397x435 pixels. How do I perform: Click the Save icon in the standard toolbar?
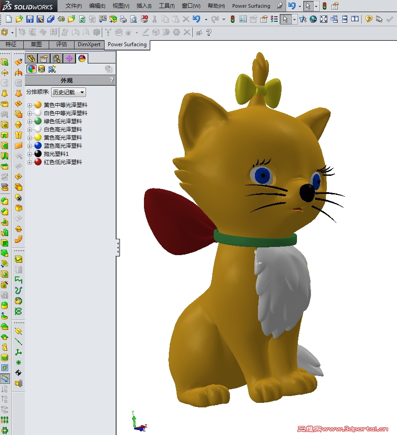pos(30,19)
